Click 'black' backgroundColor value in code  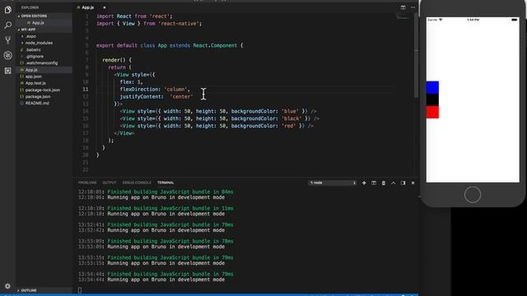click(291, 118)
